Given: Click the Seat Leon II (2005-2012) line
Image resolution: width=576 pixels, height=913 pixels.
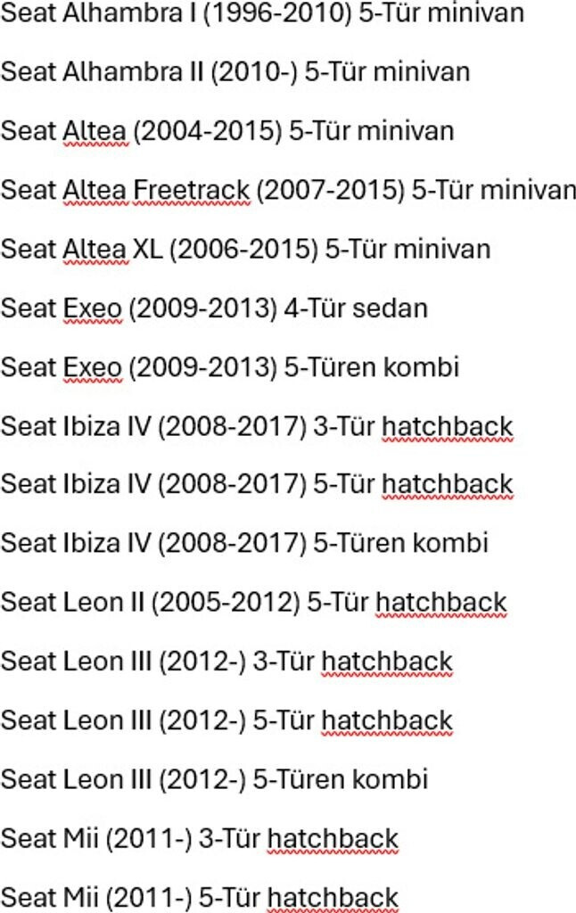Looking at the screenshot, I should point(252,602).
